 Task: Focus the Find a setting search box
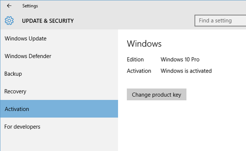220,20
